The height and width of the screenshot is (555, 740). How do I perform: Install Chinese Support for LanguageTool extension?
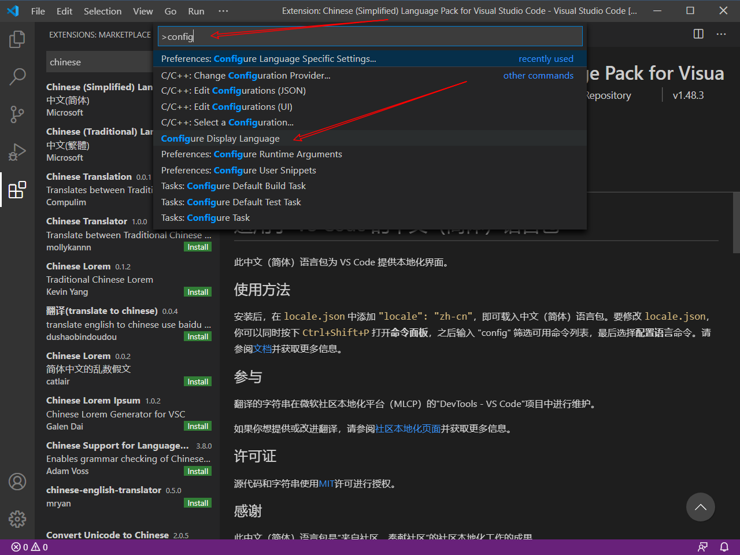198,472
